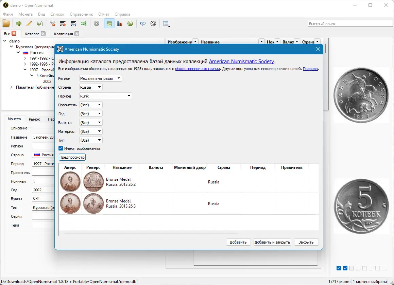The height and width of the screenshot is (285, 394).
Task: Close the American Numismatic Society dialog
Action: [318, 49]
